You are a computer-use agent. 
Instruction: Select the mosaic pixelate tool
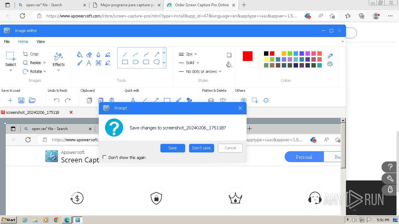coord(99,63)
